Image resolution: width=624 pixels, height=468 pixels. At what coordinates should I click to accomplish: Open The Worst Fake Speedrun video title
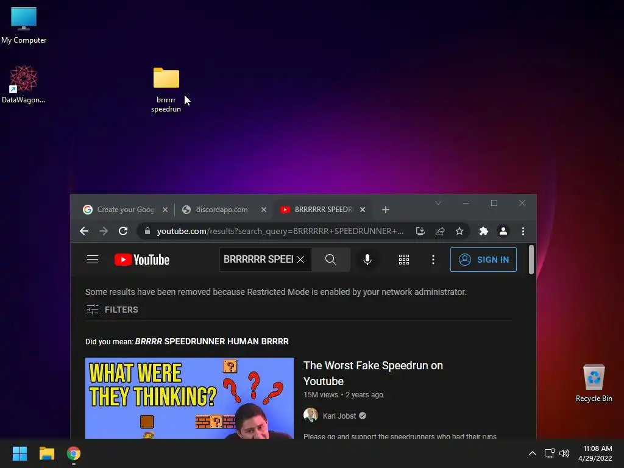pyautogui.click(x=373, y=374)
